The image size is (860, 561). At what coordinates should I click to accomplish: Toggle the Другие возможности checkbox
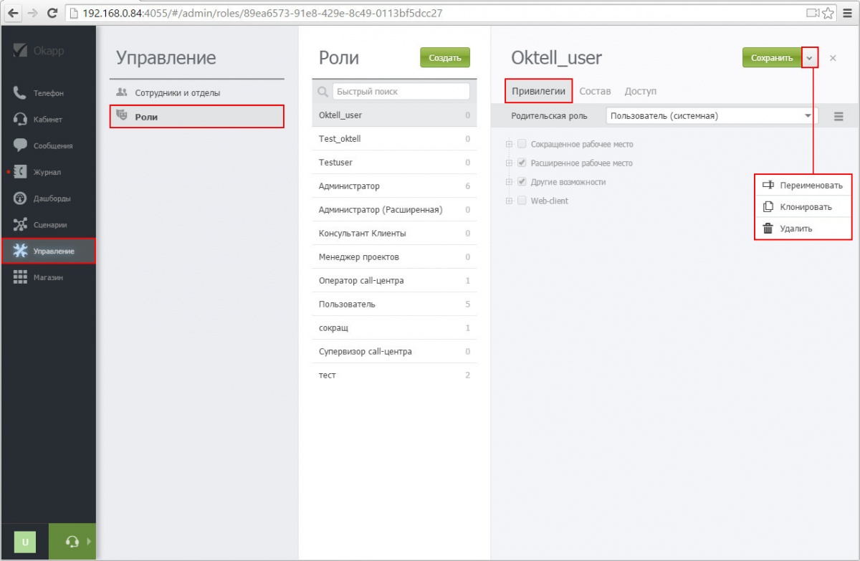[x=522, y=182]
